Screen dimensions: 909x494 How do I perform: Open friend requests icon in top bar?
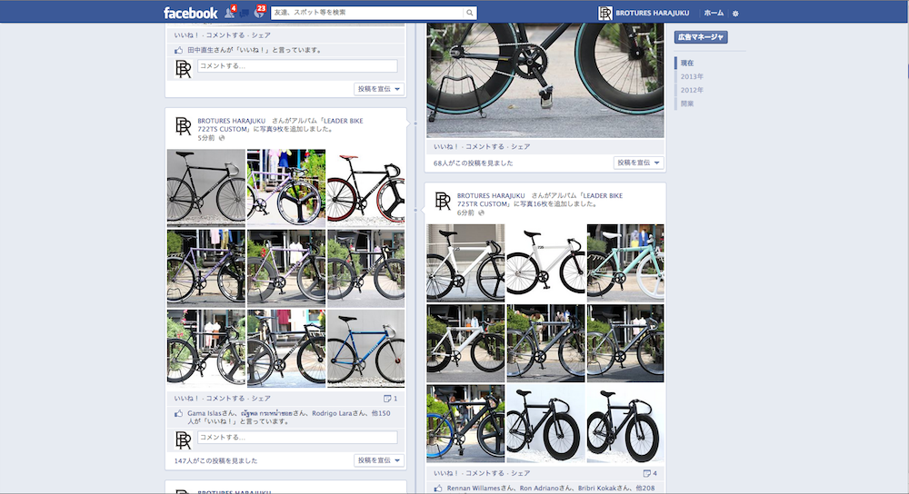tap(229, 13)
